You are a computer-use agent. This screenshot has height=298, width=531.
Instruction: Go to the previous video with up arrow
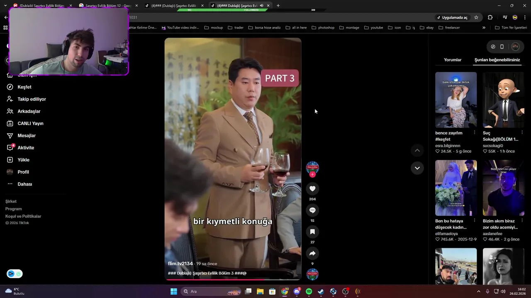(x=417, y=150)
